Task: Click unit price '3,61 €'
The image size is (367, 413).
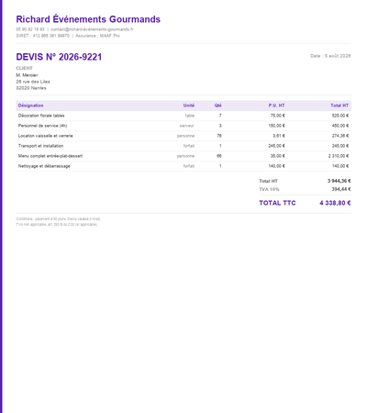Action: click(279, 136)
